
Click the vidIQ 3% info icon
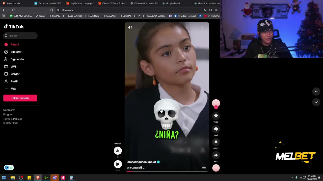coord(122,157)
